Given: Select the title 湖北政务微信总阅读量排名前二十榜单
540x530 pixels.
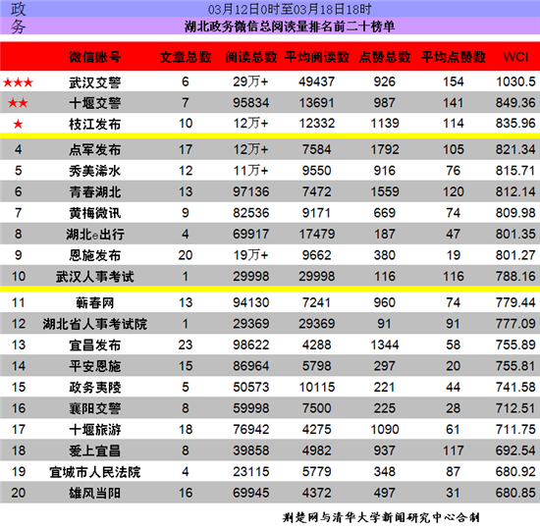Looking at the screenshot, I should tap(290, 26).
